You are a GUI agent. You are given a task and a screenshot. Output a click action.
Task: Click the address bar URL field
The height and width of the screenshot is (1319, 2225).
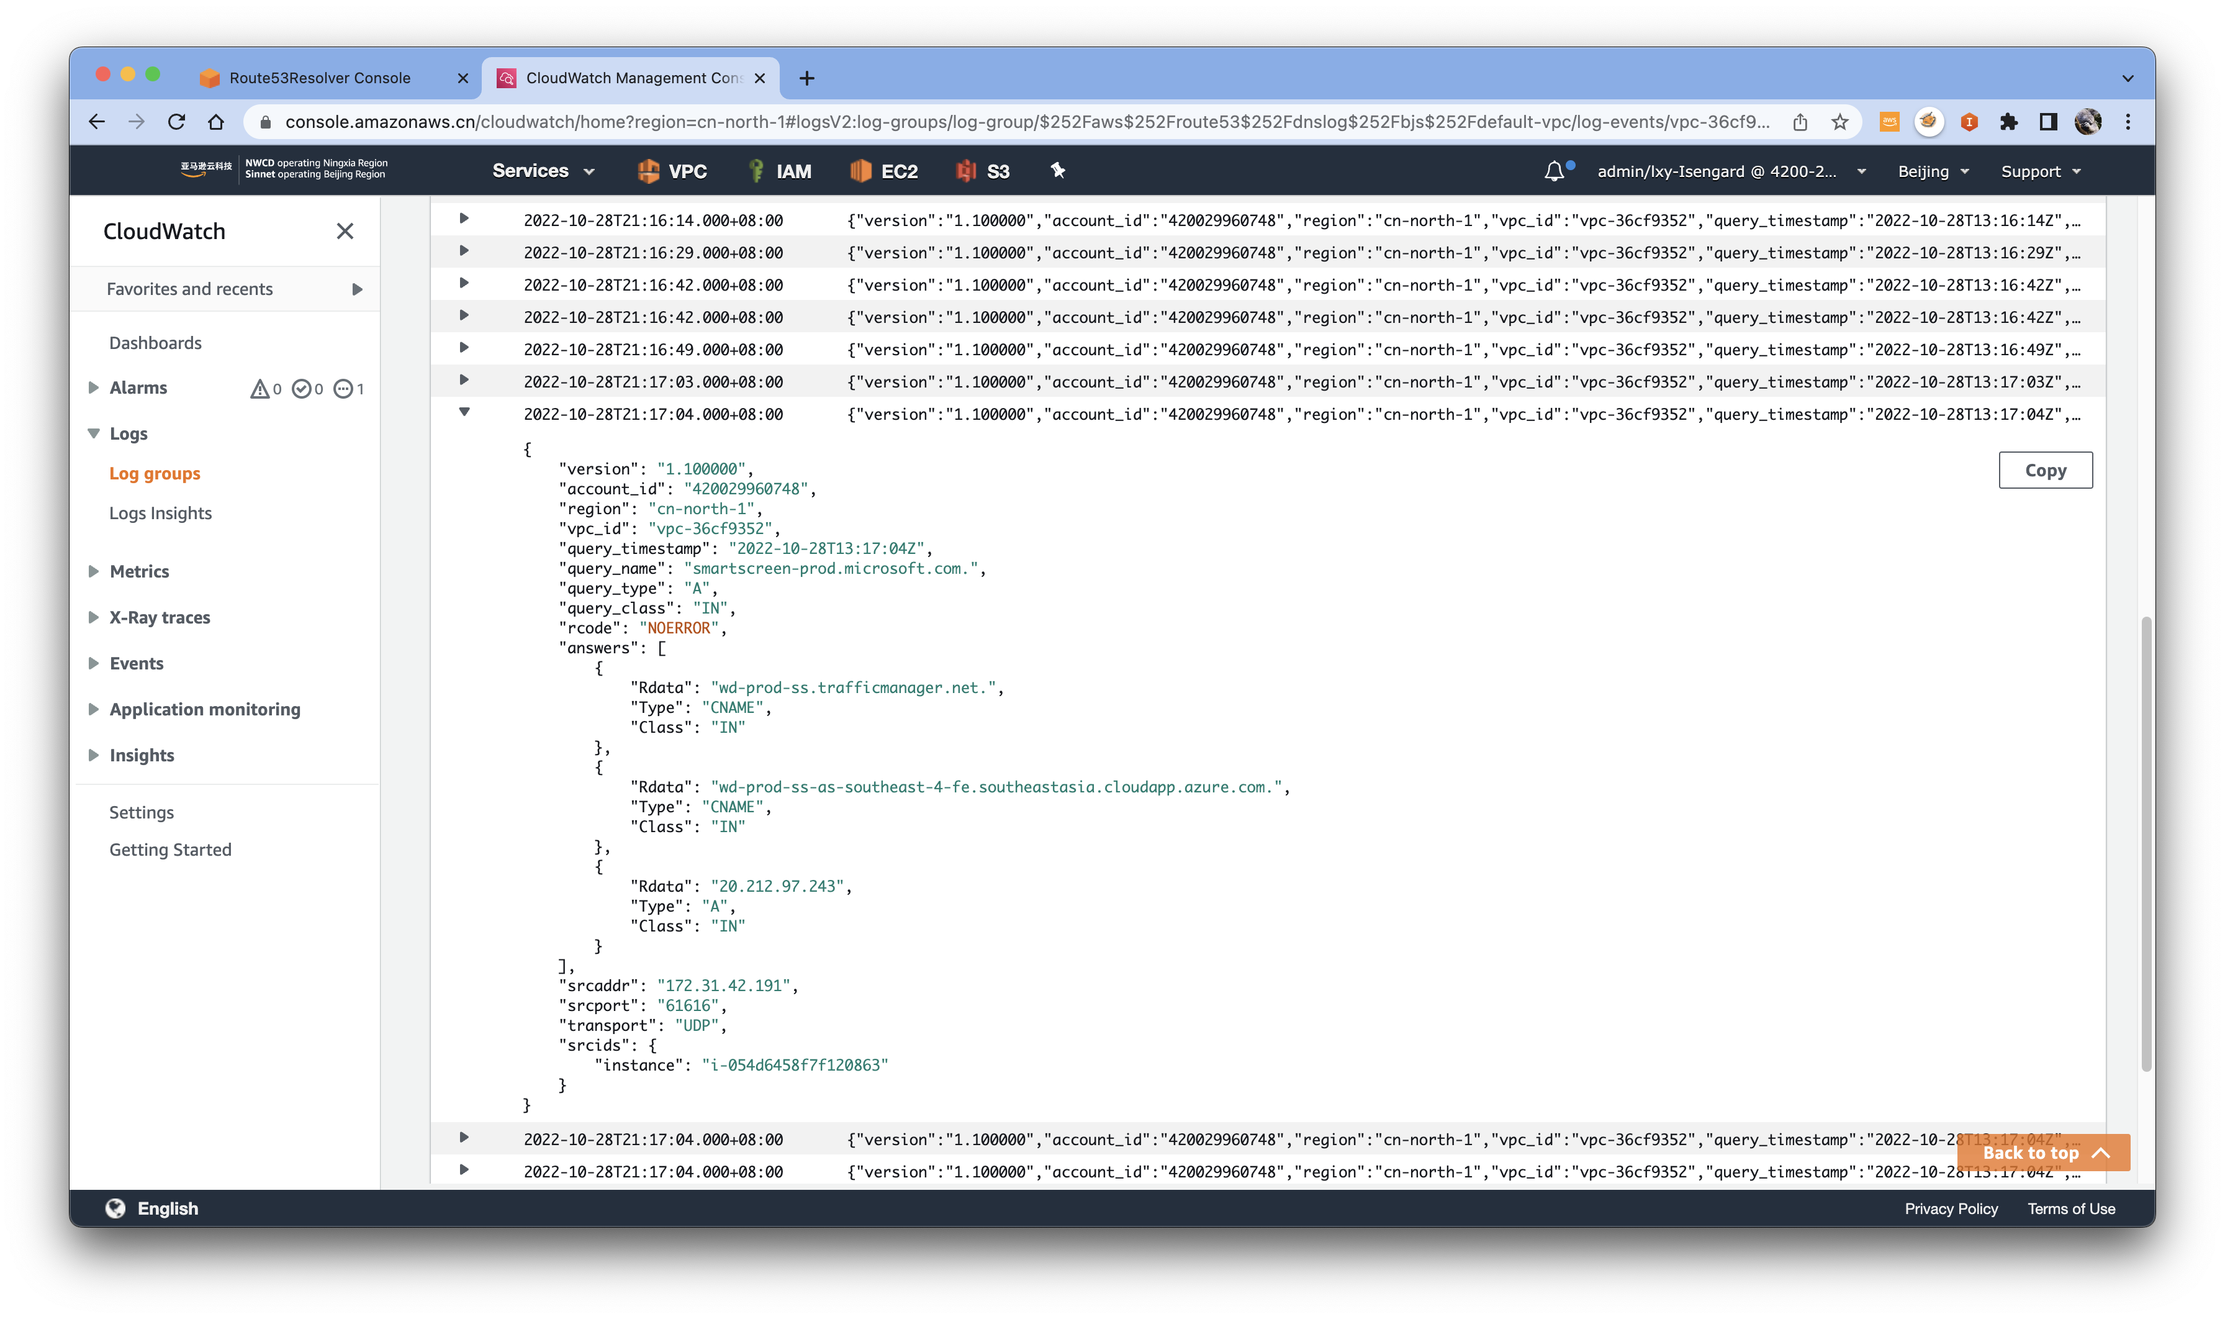tap(1026, 122)
